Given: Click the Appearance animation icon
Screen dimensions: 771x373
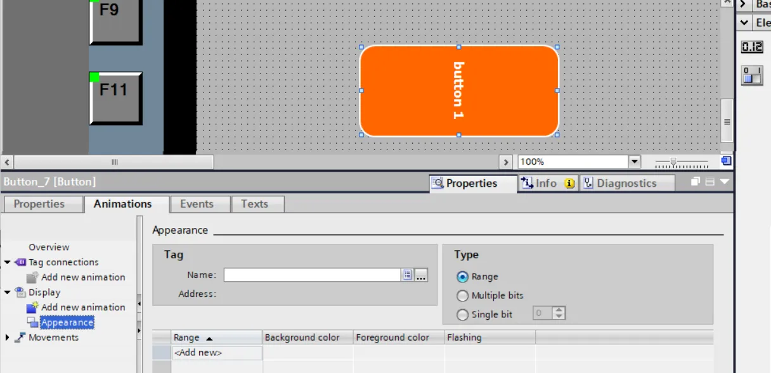Looking at the screenshot, I should [32, 322].
